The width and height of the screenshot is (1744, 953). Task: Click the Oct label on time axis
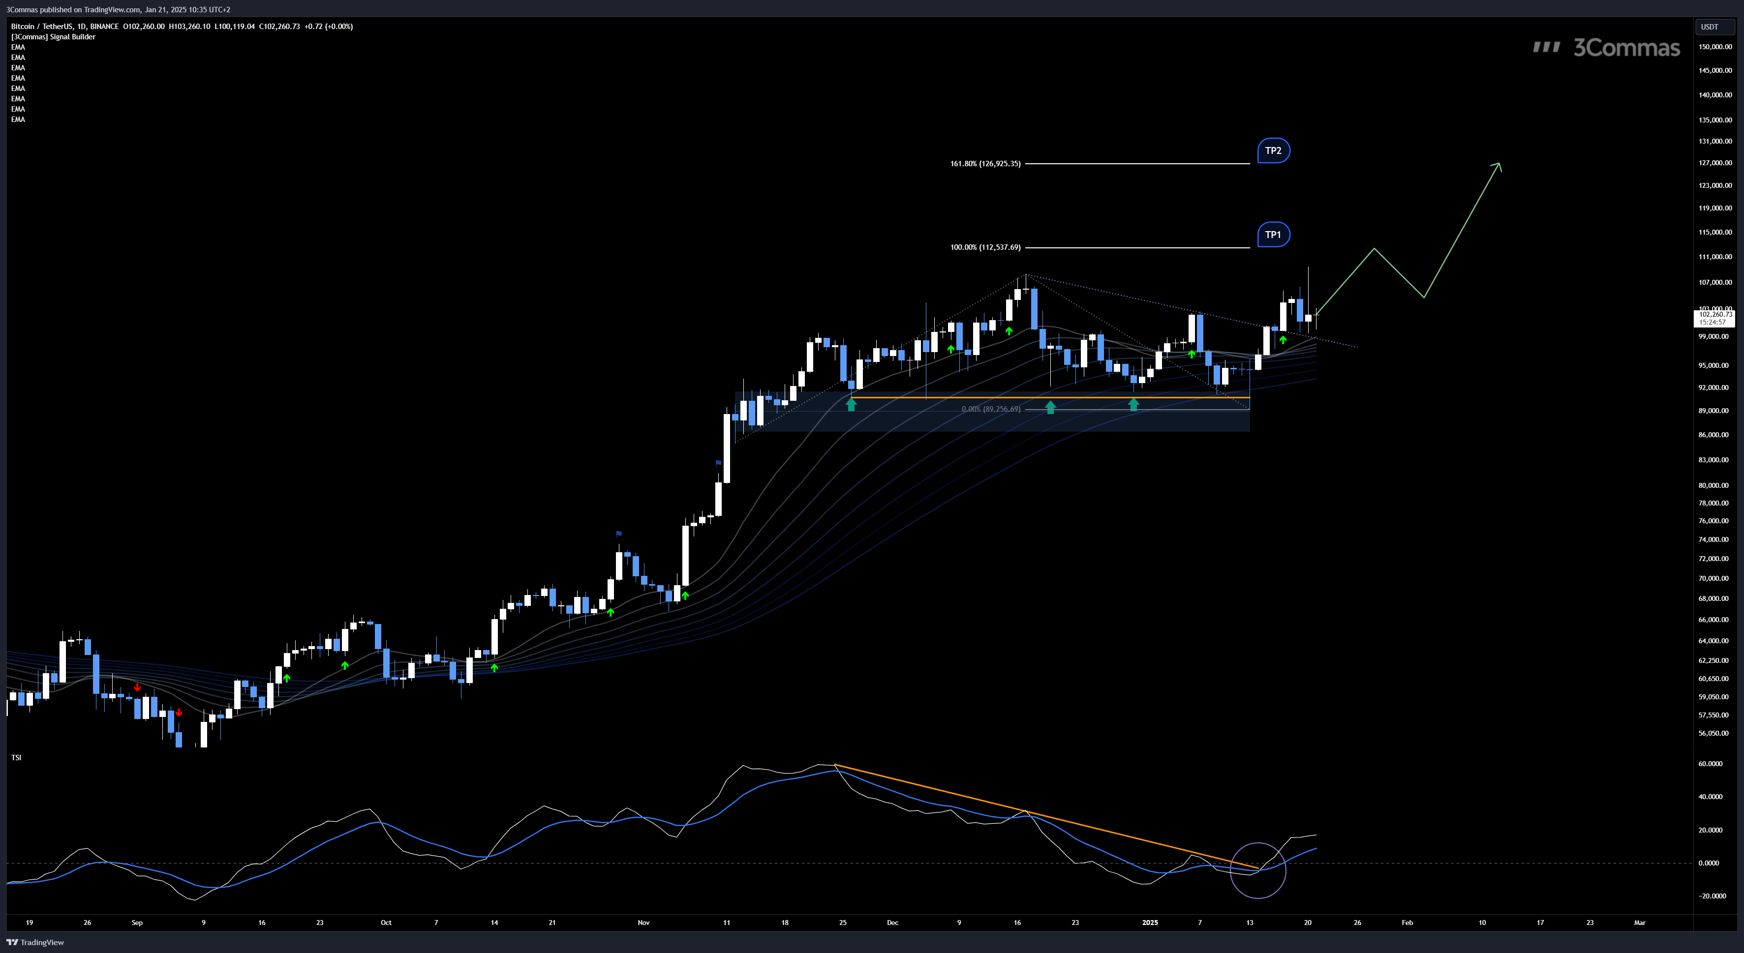click(386, 923)
